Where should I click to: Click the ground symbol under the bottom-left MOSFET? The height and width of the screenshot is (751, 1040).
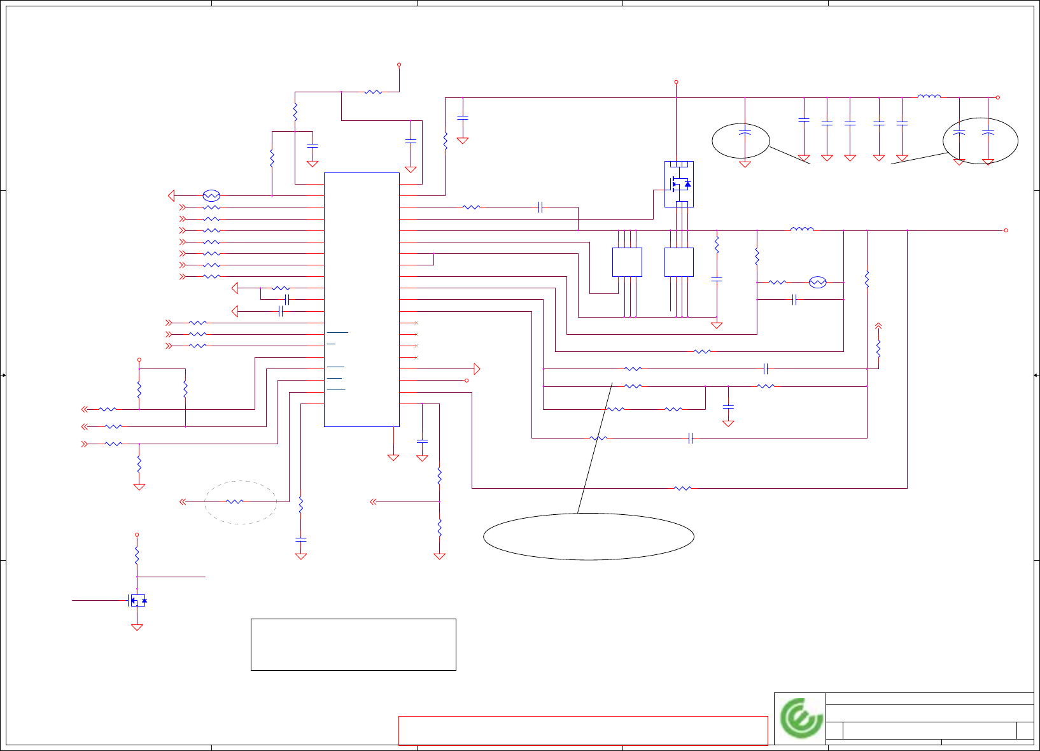click(137, 627)
